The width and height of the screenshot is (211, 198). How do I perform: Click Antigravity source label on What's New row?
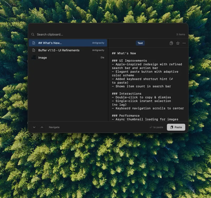pyautogui.click(x=98, y=43)
